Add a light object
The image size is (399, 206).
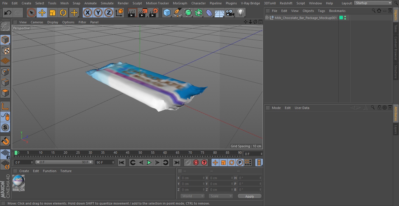241,13
